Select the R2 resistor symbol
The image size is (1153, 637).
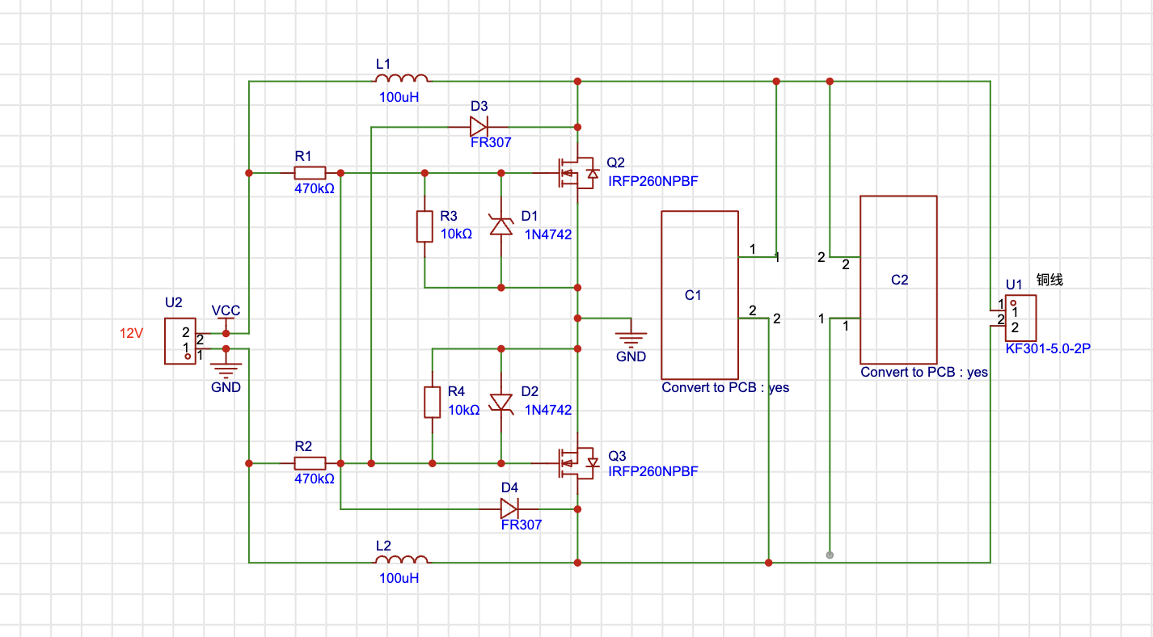pyautogui.click(x=310, y=463)
